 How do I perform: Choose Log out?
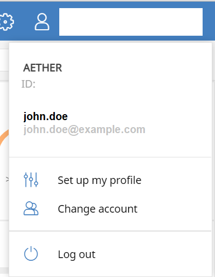click(77, 255)
